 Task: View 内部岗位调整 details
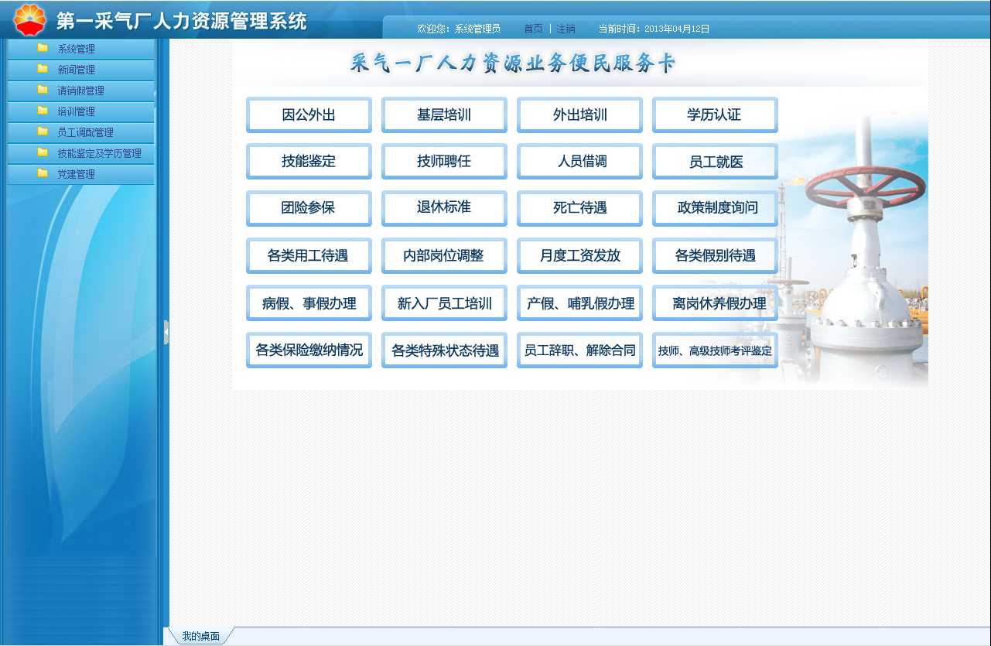coord(444,256)
